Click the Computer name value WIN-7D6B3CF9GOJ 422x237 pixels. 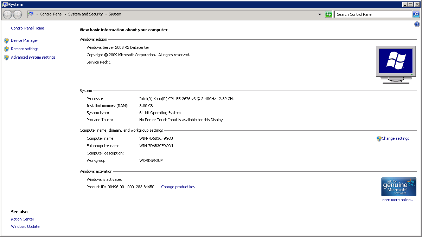pos(156,138)
